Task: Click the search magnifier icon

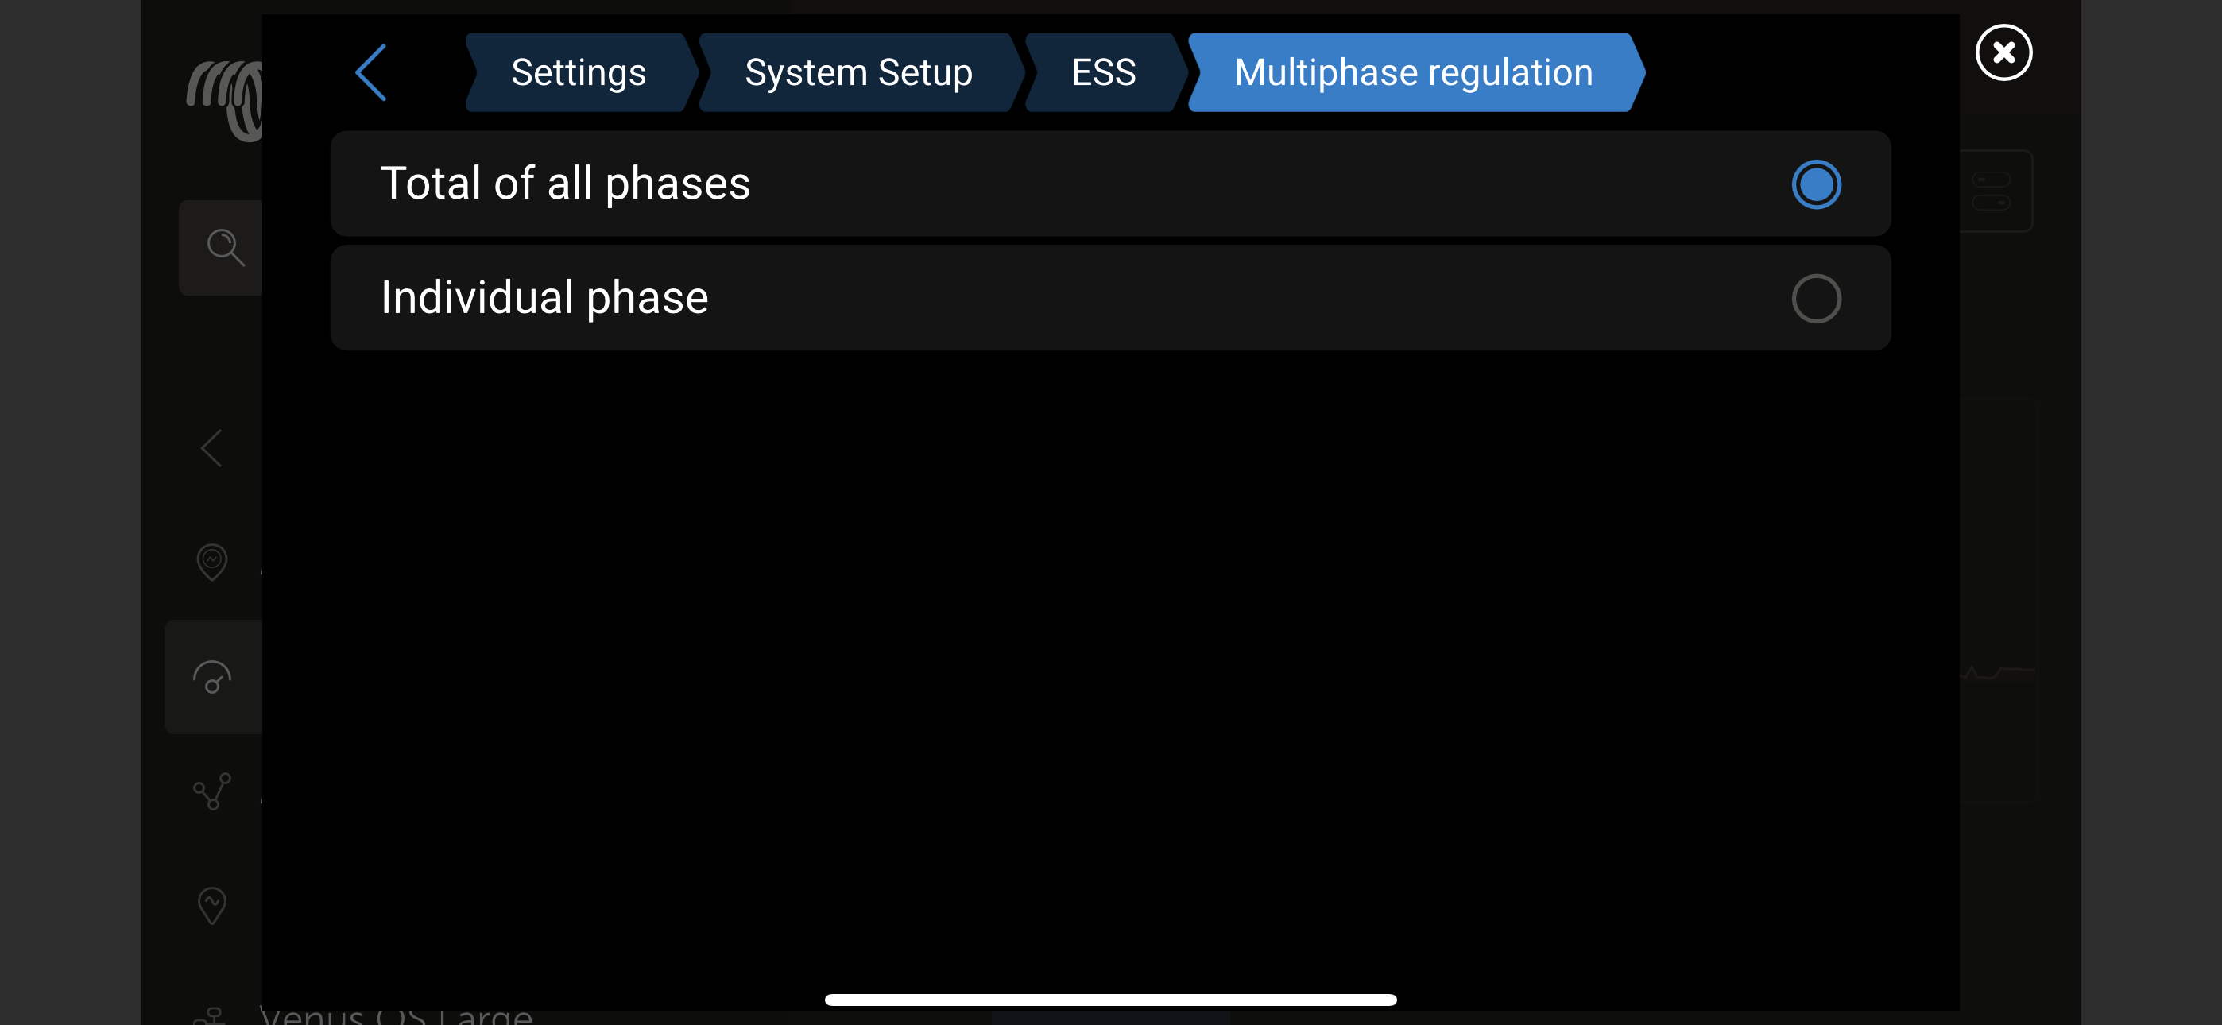Action: [x=225, y=248]
